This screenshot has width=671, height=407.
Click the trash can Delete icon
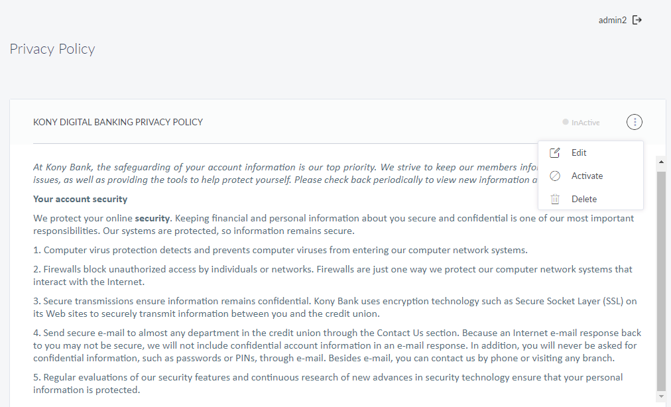point(555,199)
